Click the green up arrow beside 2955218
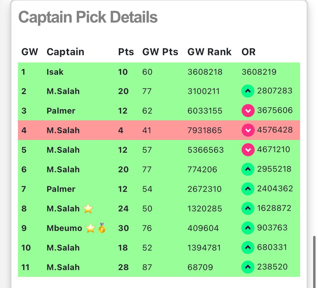The image size is (318, 288). click(x=248, y=169)
